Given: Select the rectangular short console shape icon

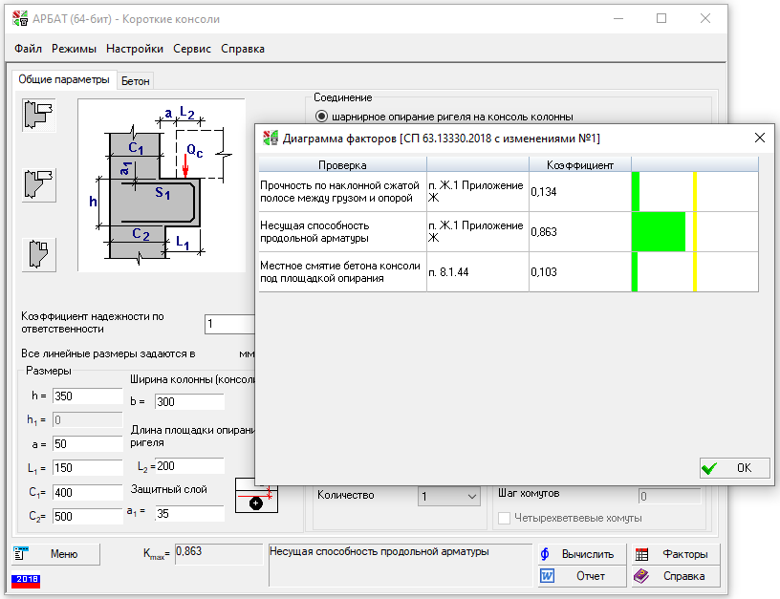Looking at the screenshot, I should 39,115.
